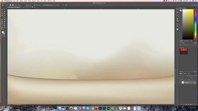Enable airbrush-style build-up

tap(44, 5)
